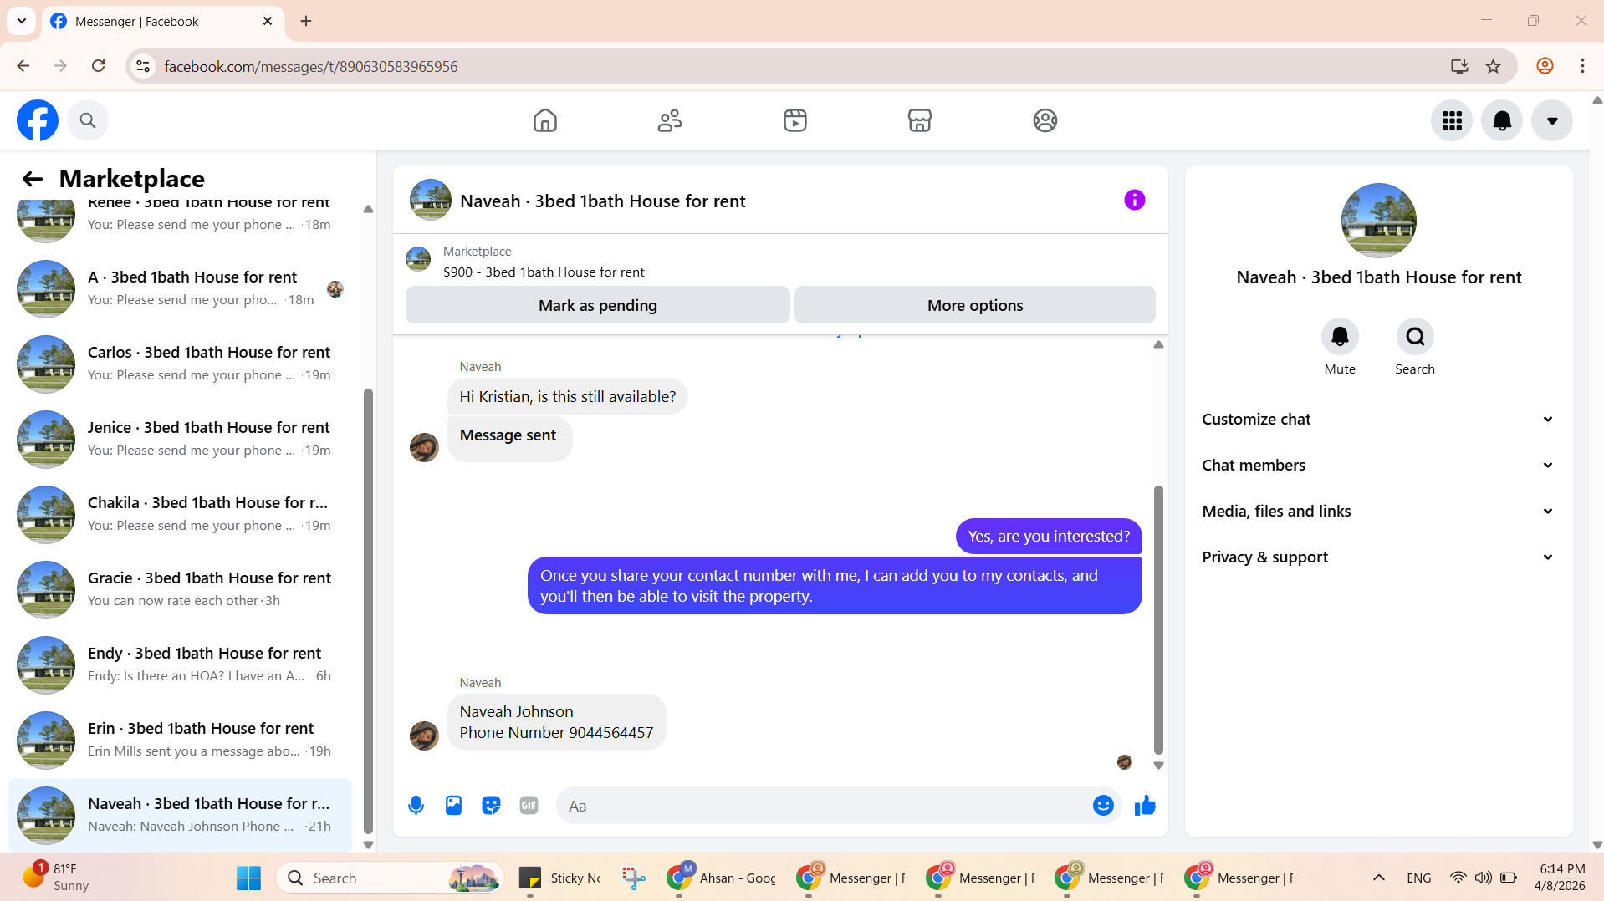This screenshot has height=901, width=1604.
Task: Click the chat messages scrollbar thumb
Action: [x=1158, y=618]
